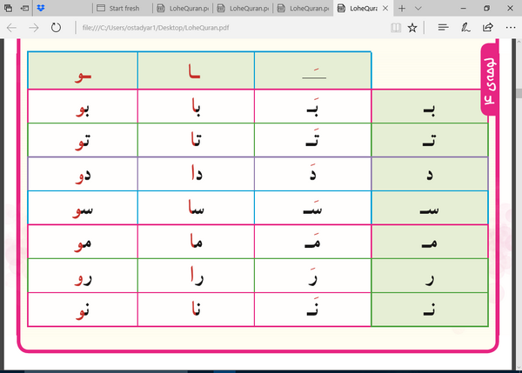Set these tabs aside

tap(24, 8)
